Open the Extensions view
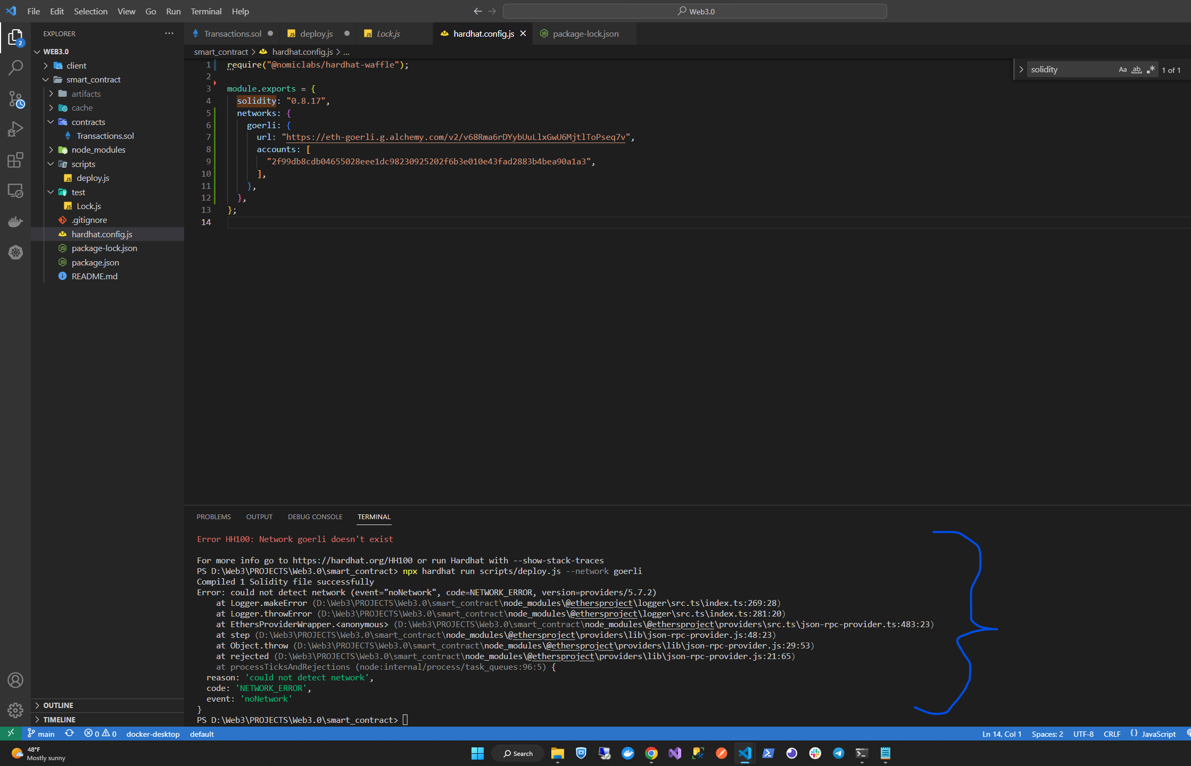This screenshot has height=766, width=1191. pos(15,160)
